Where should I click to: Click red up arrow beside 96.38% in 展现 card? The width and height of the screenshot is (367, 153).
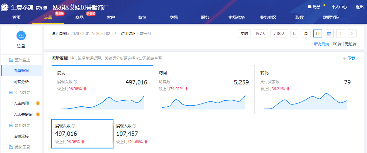[85, 89]
